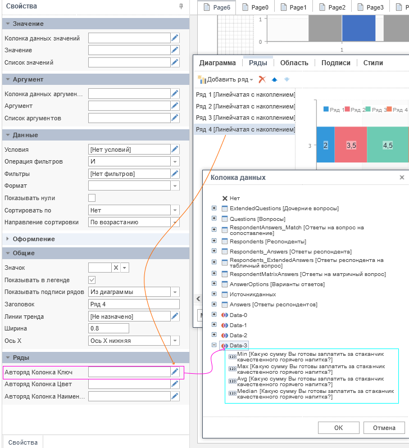Select Нет option in Колонка данных

(x=234, y=198)
